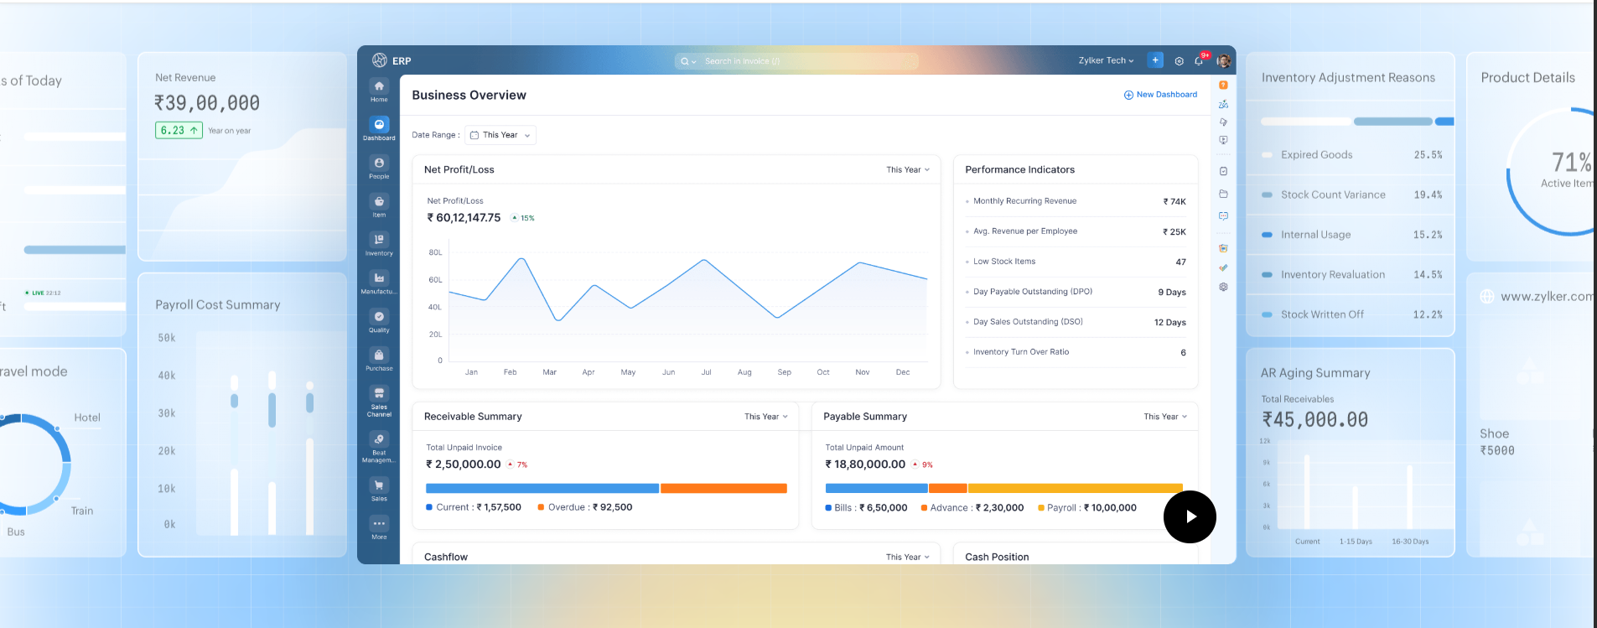The height and width of the screenshot is (628, 1597).
Task: Select the Dashboard sidebar icon
Action: point(379,128)
